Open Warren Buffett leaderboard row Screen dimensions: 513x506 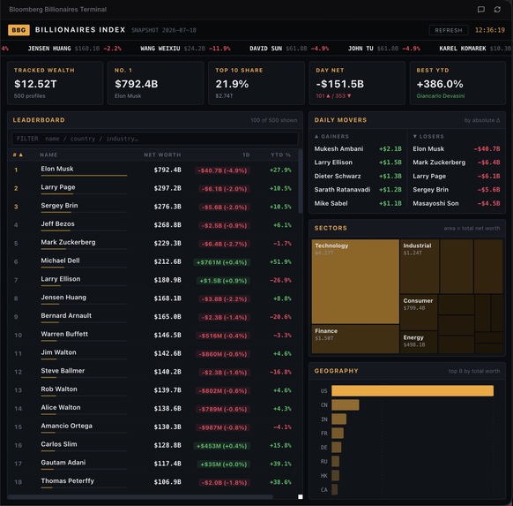coord(153,335)
